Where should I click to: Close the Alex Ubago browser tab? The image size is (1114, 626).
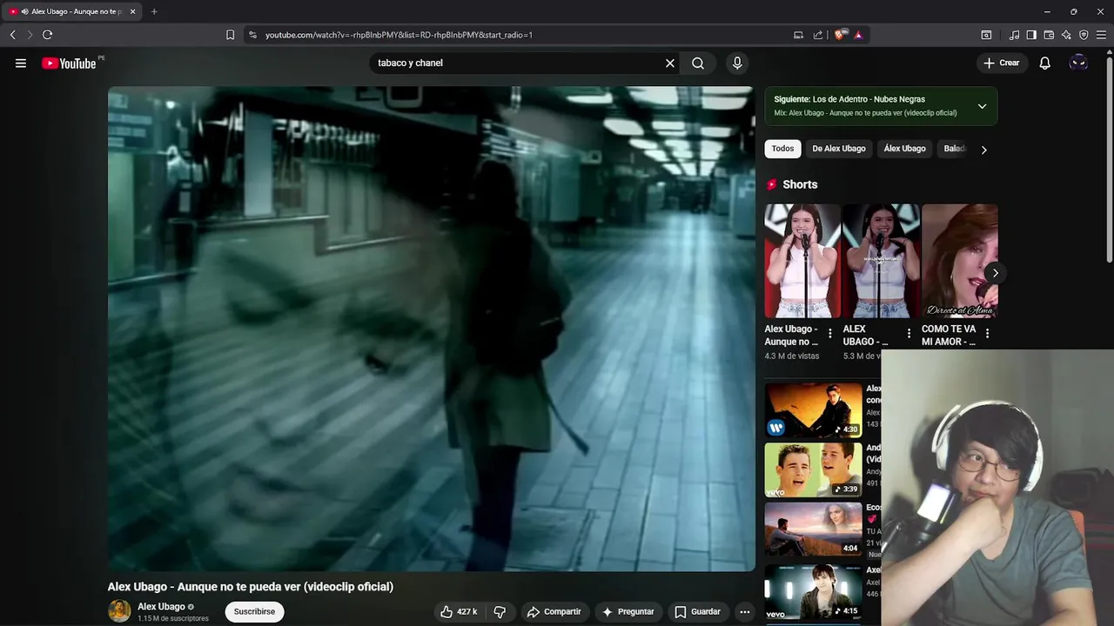point(133,11)
